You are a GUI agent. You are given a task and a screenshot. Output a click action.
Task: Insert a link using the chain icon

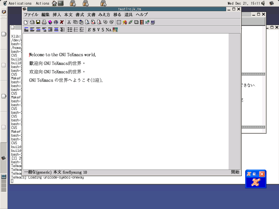point(131,22)
